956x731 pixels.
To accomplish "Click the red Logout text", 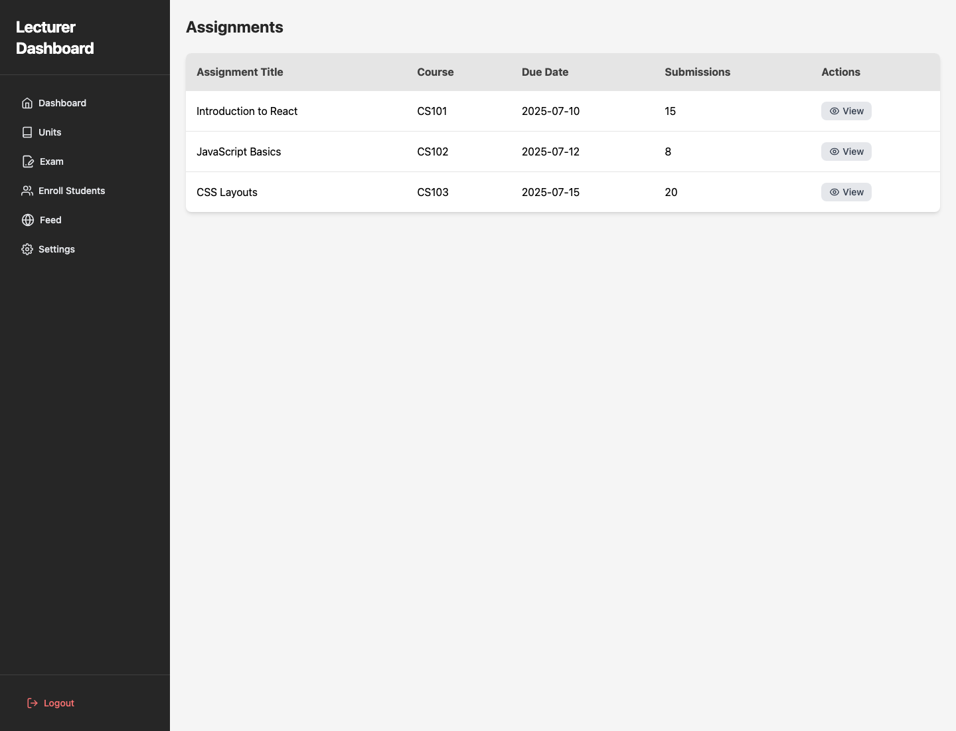I will click(59, 703).
